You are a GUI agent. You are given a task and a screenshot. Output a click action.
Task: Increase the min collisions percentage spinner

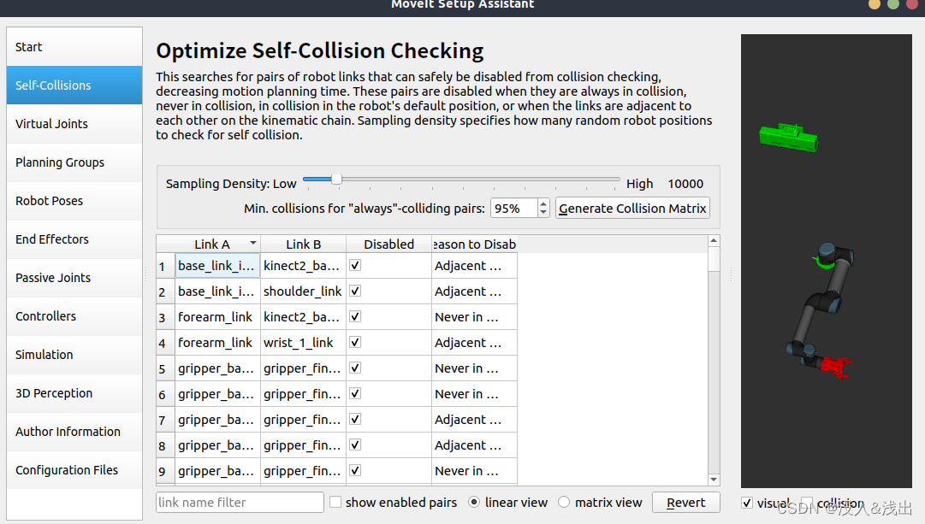click(543, 203)
